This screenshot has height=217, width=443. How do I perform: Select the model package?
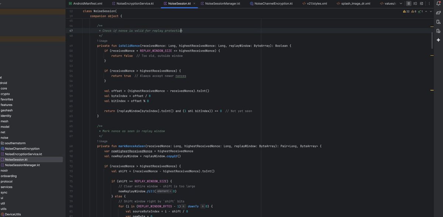[x=5, y=127]
